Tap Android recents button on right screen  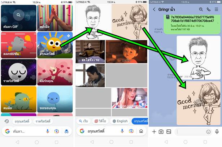[205, 142]
